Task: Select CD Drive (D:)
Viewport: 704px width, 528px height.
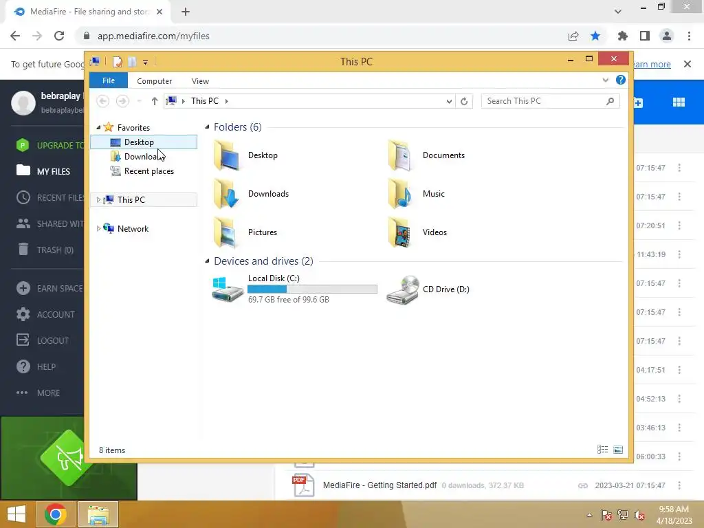Action: (x=428, y=289)
